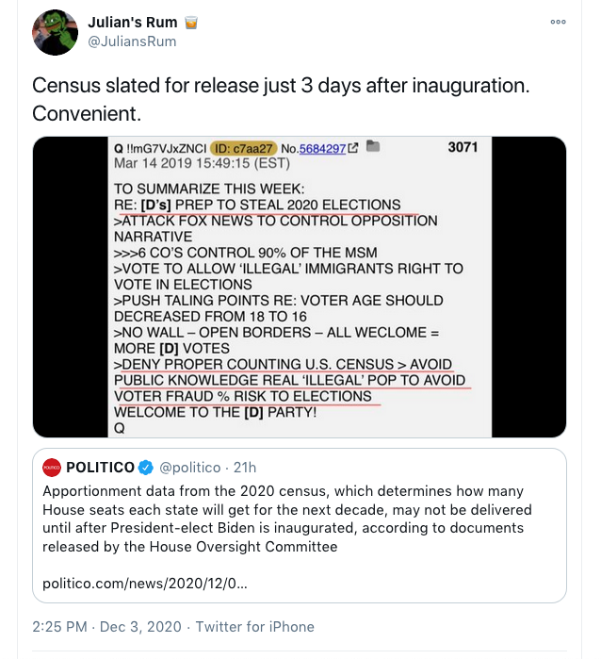The height and width of the screenshot is (659, 601).
Task: Click the whiskey glass emoji beside the name
Action: pos(190,22)
